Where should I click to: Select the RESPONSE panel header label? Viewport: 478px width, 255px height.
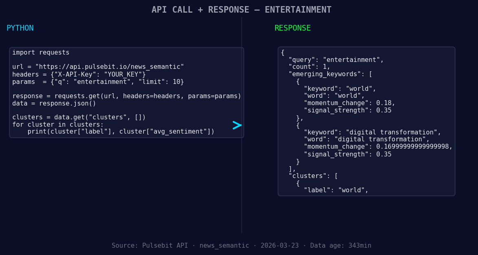pos(292,28)
